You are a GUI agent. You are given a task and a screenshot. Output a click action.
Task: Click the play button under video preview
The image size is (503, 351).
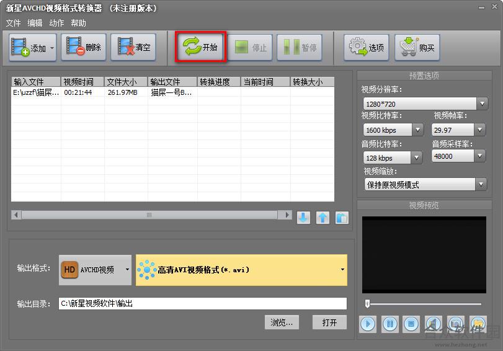click(368, 324)
